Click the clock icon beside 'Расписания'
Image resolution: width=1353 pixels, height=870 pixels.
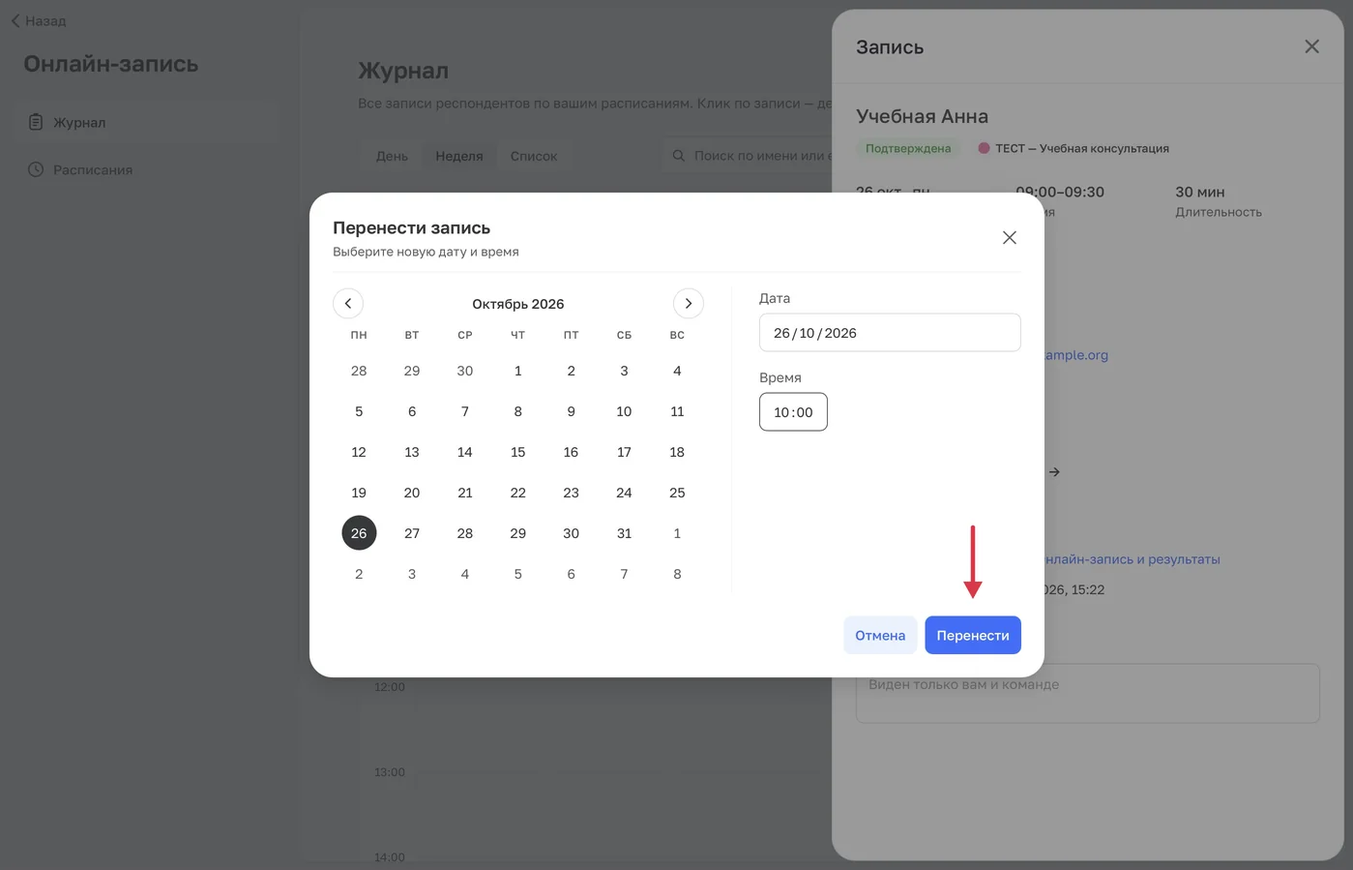[x=36, y=169]
